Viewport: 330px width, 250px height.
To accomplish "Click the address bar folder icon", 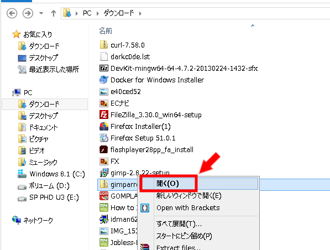I will click(x=67, y=13).
